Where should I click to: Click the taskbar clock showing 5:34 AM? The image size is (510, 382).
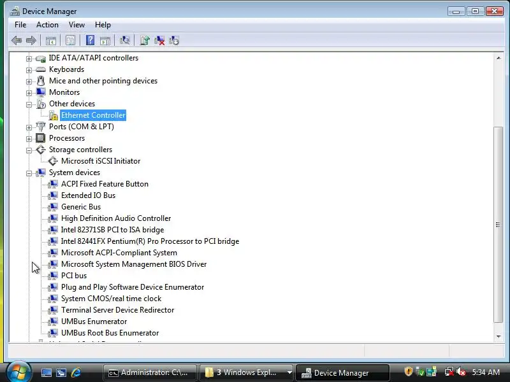[x=486, y=372]
